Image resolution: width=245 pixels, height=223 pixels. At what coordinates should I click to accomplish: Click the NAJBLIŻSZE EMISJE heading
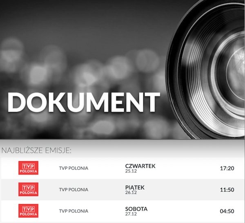(36, 151)
